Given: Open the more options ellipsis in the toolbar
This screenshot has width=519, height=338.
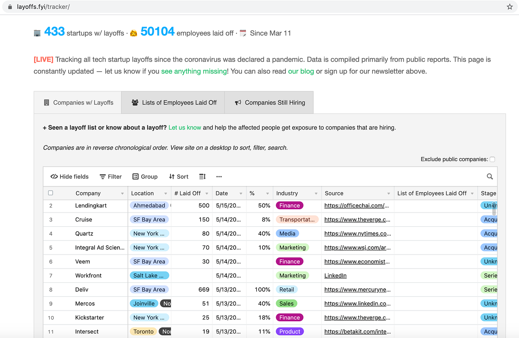Looking at the screenshot, I should (x=219, y=177).
